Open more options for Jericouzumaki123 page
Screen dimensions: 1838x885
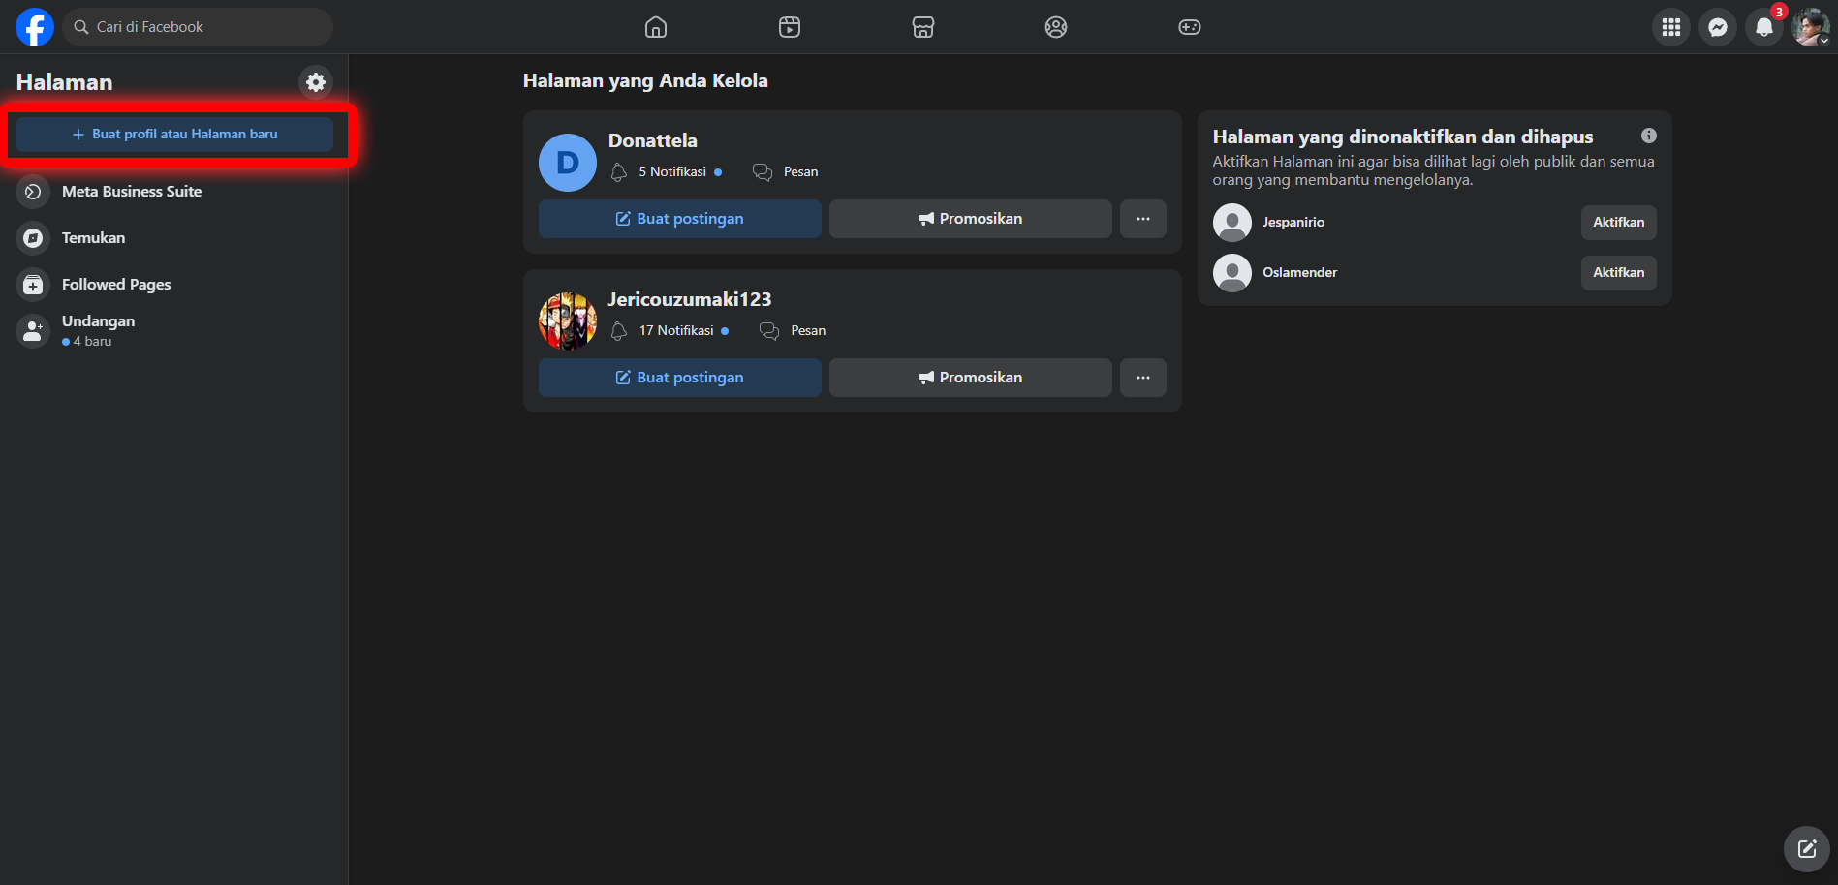point(1142,378)
